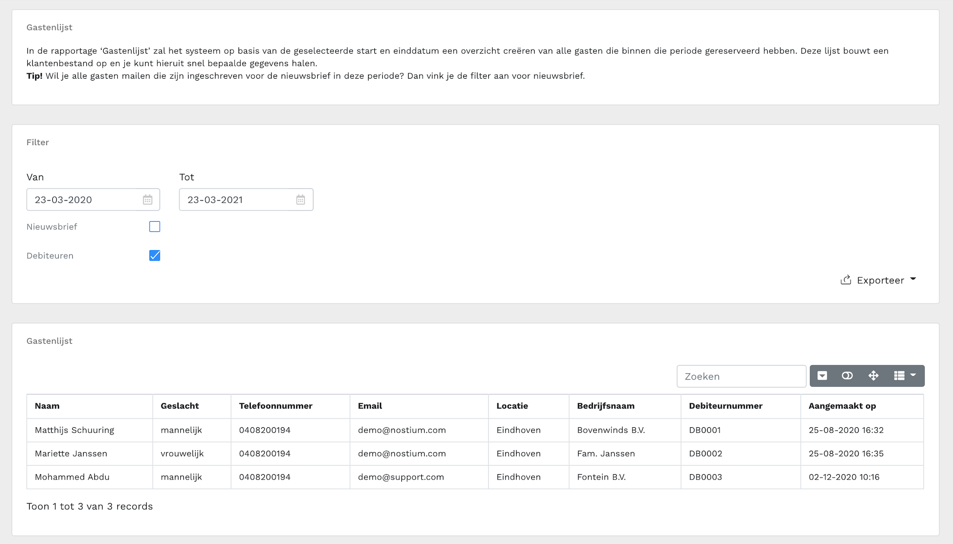Open the column list dropdown
Viewport: 953px width, 544px height.
pyautogui.click(x=905, y=376)
